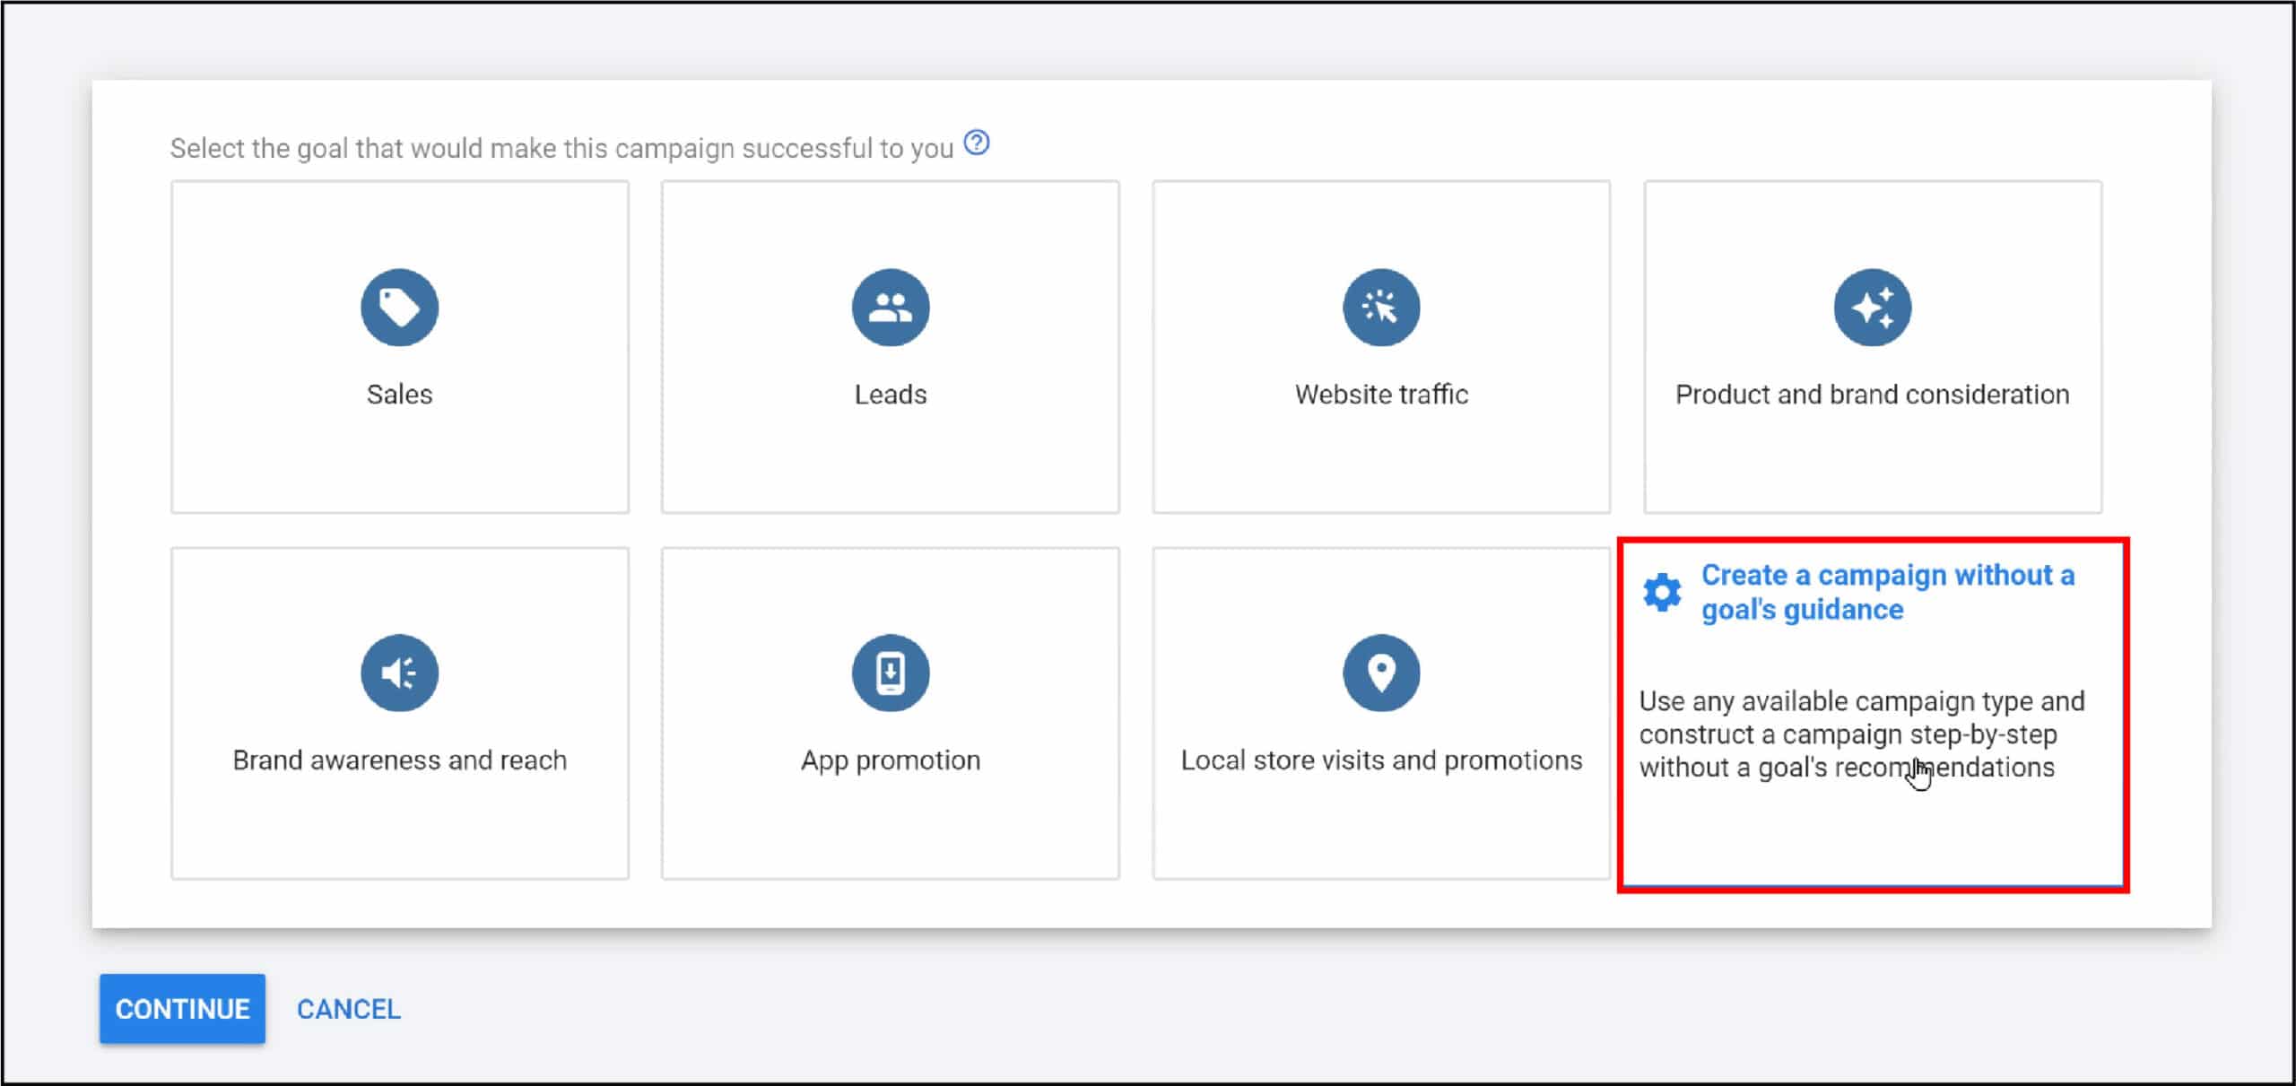Screen dimensions: 2296x1086
Task: Choose the Website traffic cursor icon
Action: [1381, 308]
